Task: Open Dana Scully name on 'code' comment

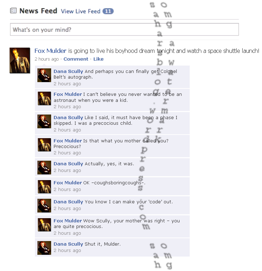Action: 68,202
